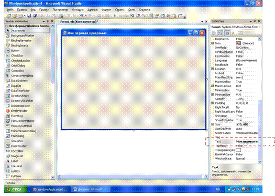Close the Form1.vb designer document
The height and width of the screenshot is (196, 275).
coord(206,21)
